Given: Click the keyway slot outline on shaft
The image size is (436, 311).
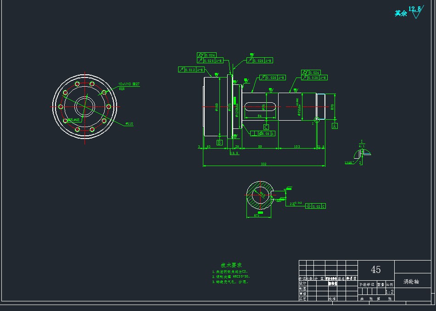Looking at the screenshot, I should 260,107.
